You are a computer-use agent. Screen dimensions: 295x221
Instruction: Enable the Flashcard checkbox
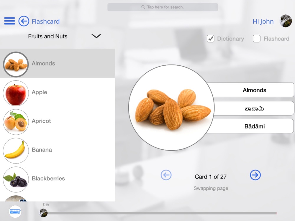pos(257,39)
